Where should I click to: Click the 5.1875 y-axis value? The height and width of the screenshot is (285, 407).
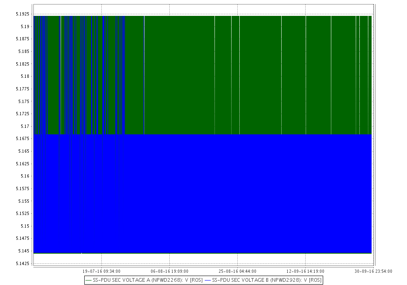point(22,39)
